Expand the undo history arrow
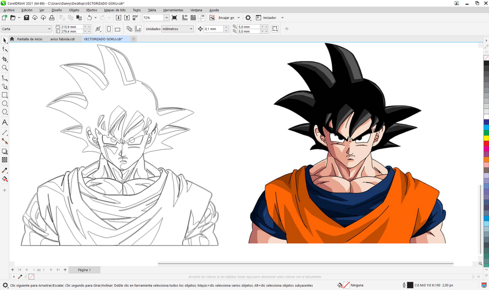Screen dimensions: 489x290 pyautogui.click(x=95, y=18)
